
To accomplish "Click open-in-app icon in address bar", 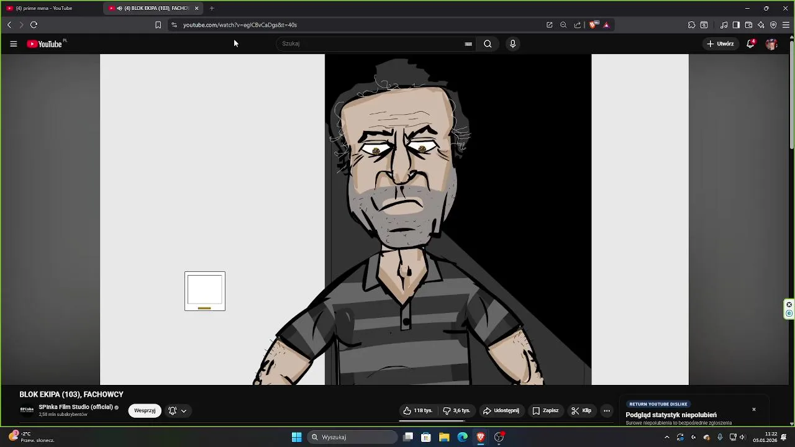I will [x=550, y=25].
